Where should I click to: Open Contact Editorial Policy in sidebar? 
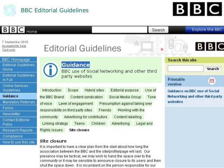point(18,122)
